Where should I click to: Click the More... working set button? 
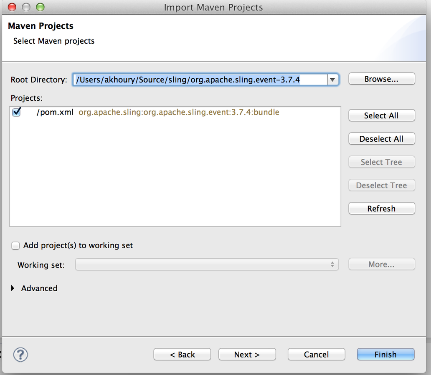382,264
